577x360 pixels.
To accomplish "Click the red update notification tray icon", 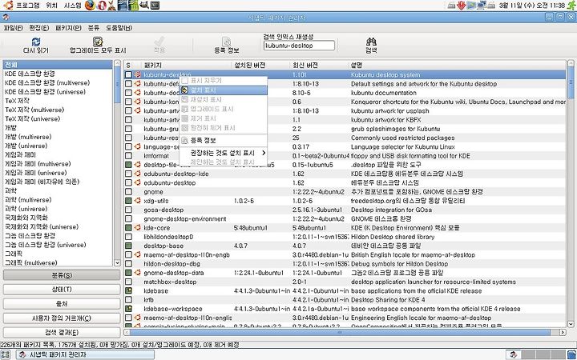I will coord(461,6).
